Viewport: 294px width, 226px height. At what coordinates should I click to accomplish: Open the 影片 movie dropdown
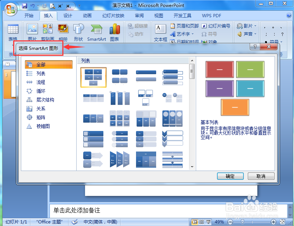coord(247,26)
